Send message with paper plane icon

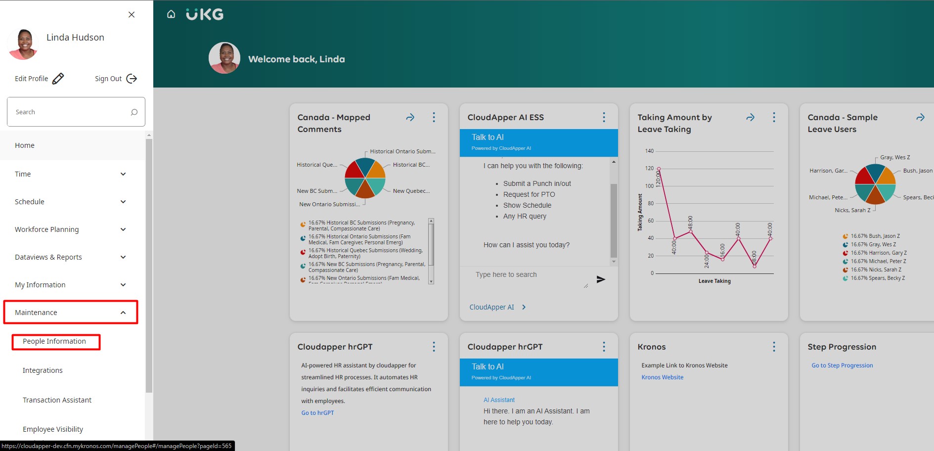coord(601,279)
